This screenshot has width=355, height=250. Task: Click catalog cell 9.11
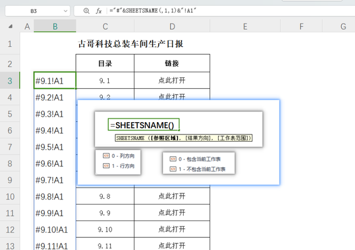pyautogui.click(x=105, y=244)
